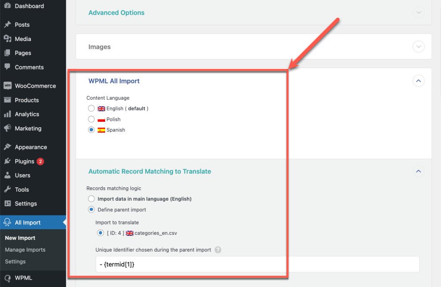Click the Records matching logic label
Viewport: 441px width, 287px height.
pyautogui.click(x=114, y=188)
